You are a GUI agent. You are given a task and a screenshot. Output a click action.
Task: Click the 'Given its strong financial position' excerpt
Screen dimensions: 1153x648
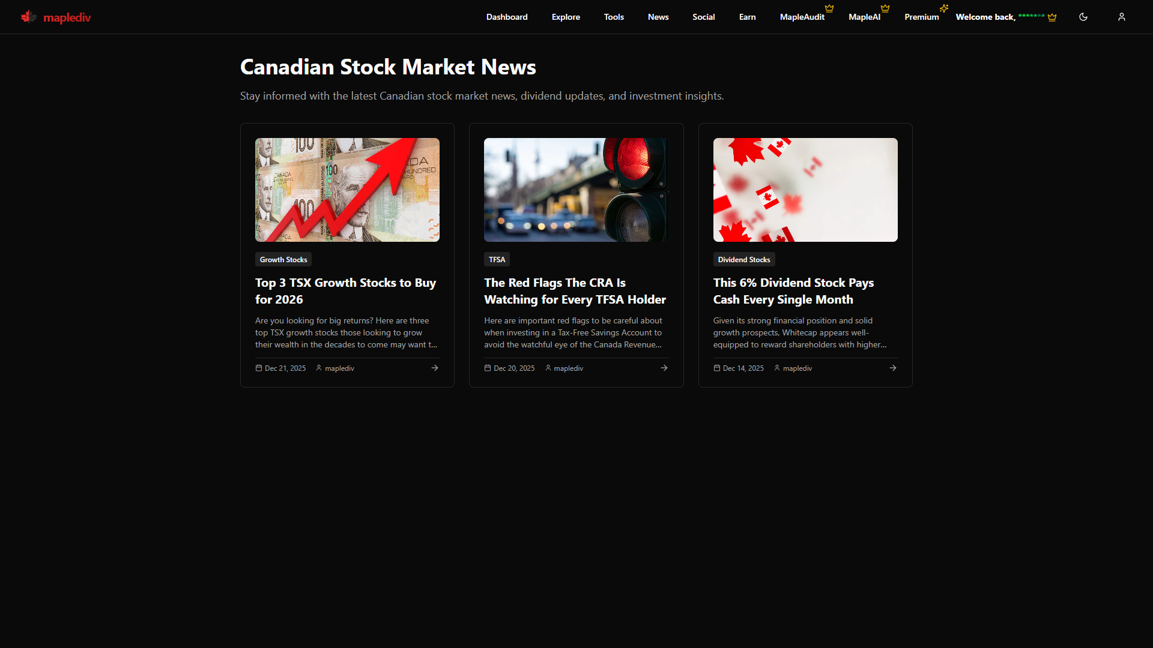800,332
